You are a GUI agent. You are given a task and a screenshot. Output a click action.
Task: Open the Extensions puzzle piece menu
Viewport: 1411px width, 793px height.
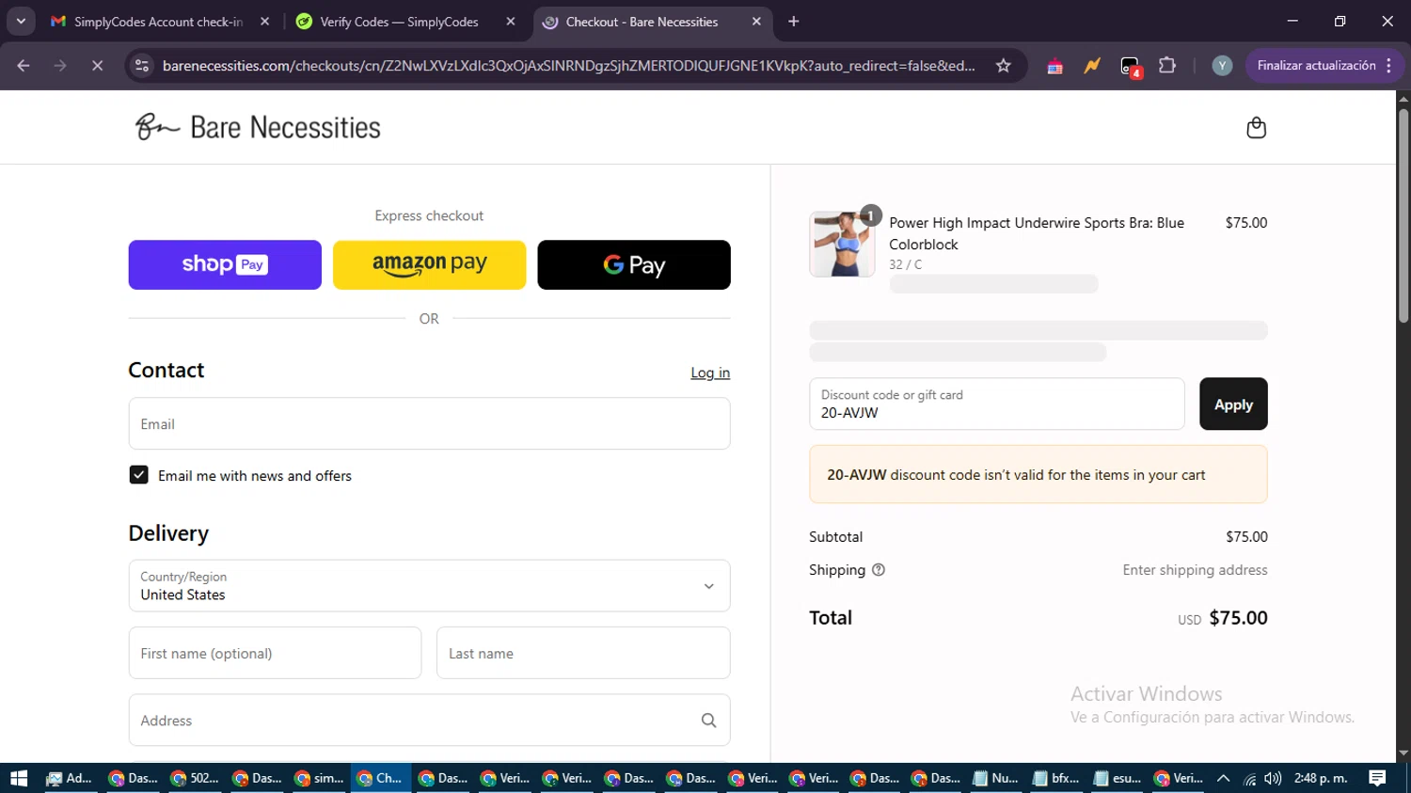tap(1167, 66)
